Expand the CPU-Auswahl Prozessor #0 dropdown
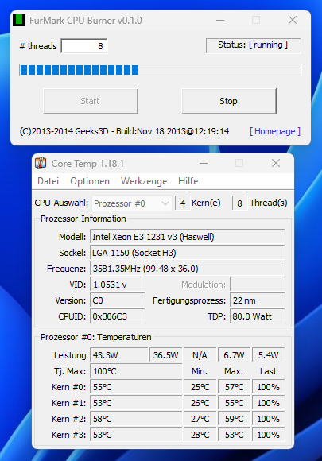 (131, 203)
